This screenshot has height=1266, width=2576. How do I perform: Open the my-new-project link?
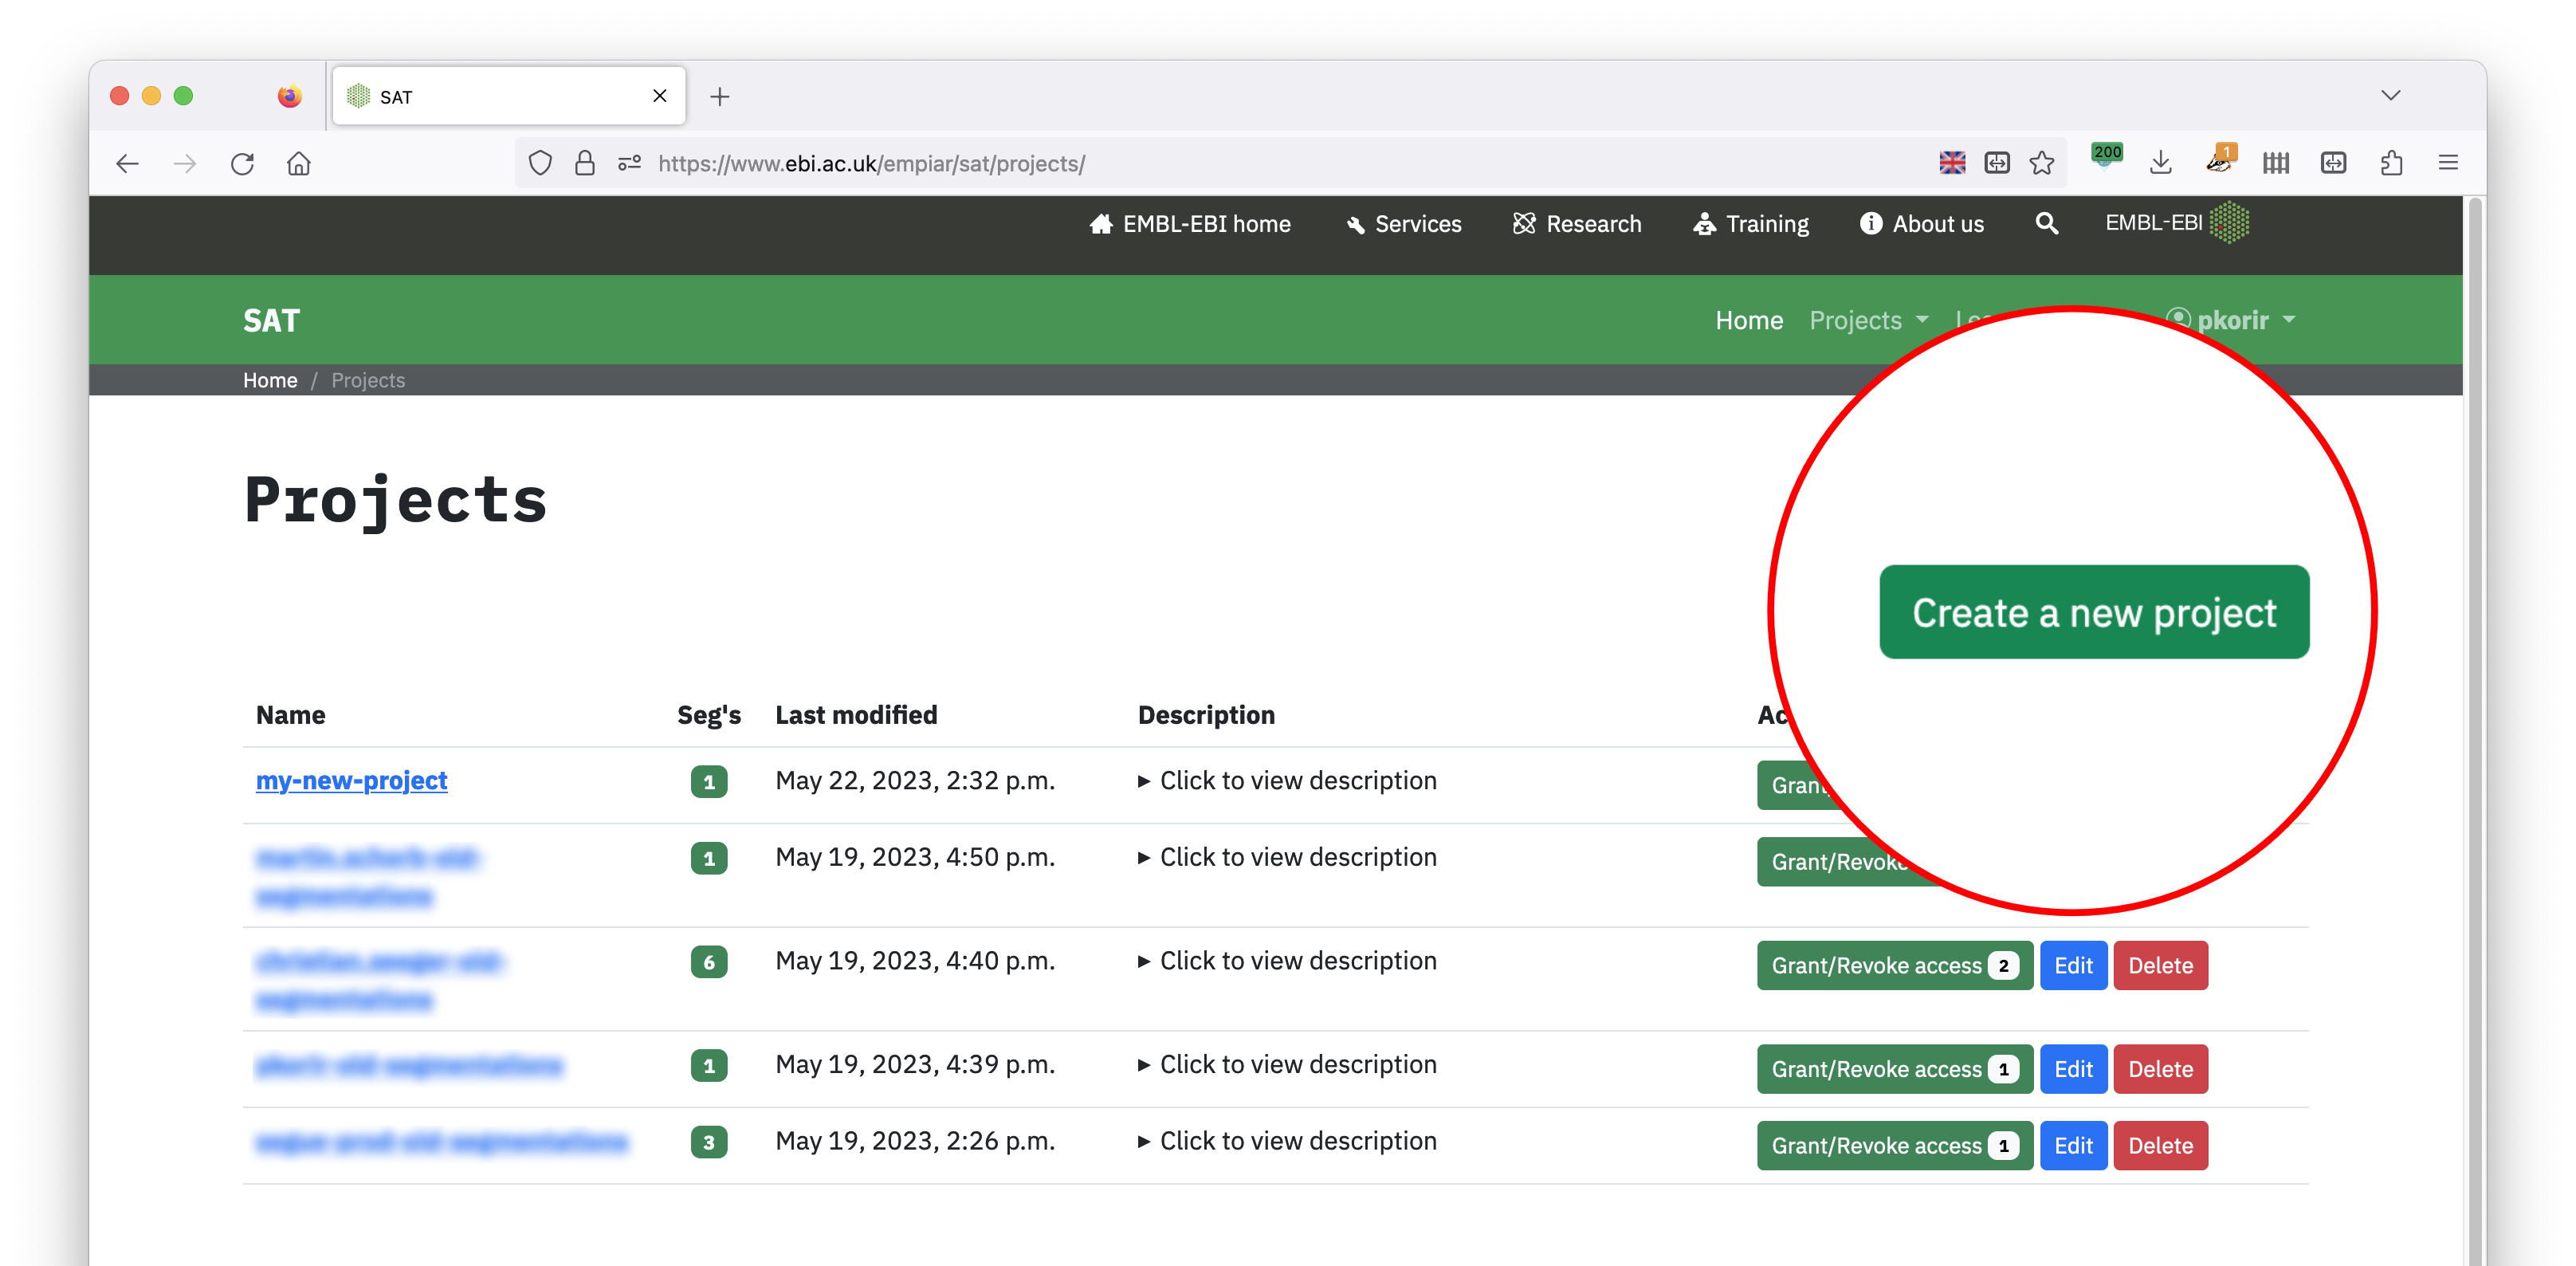351,781
